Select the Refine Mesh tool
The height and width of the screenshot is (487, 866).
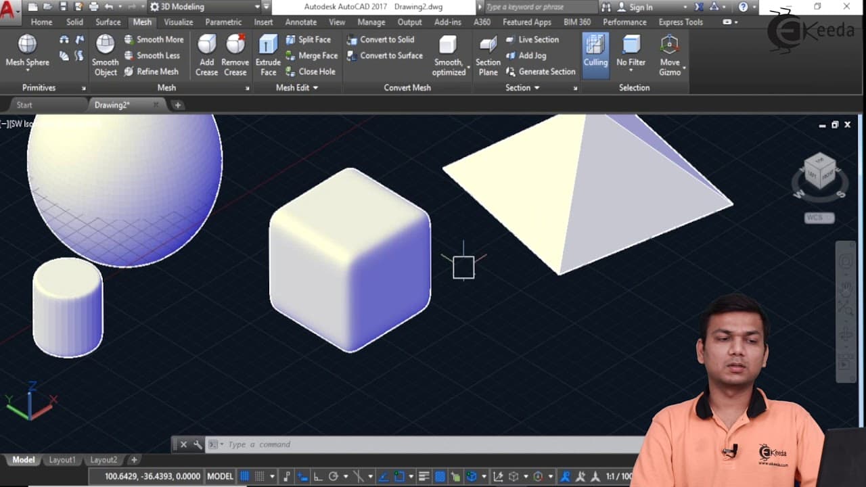tap(152, 71)
